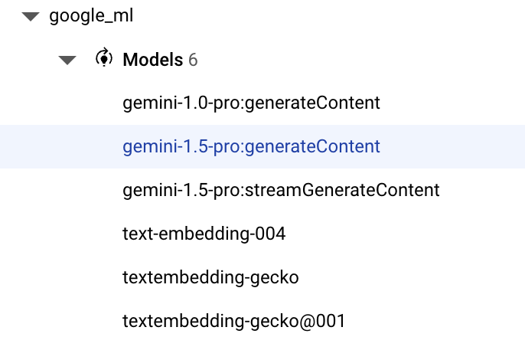Click the Models folder label
This screenshot has width=525, height=337.
point(152,59)
